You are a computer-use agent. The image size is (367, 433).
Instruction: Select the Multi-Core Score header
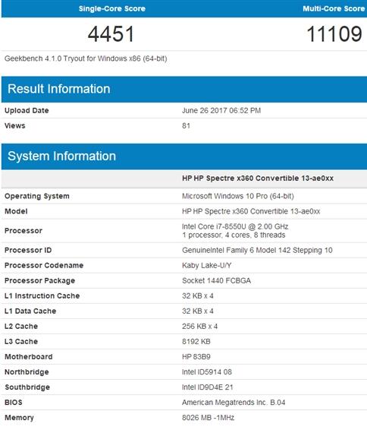click(334, 9)
